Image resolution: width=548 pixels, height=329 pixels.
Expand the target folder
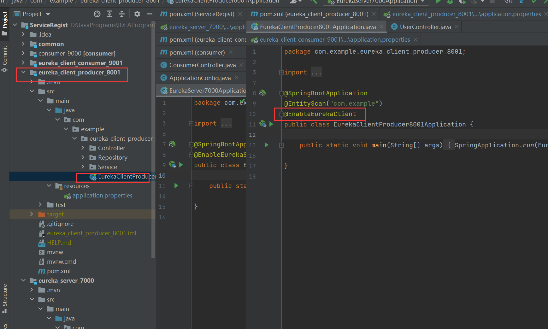coord(32,214)
